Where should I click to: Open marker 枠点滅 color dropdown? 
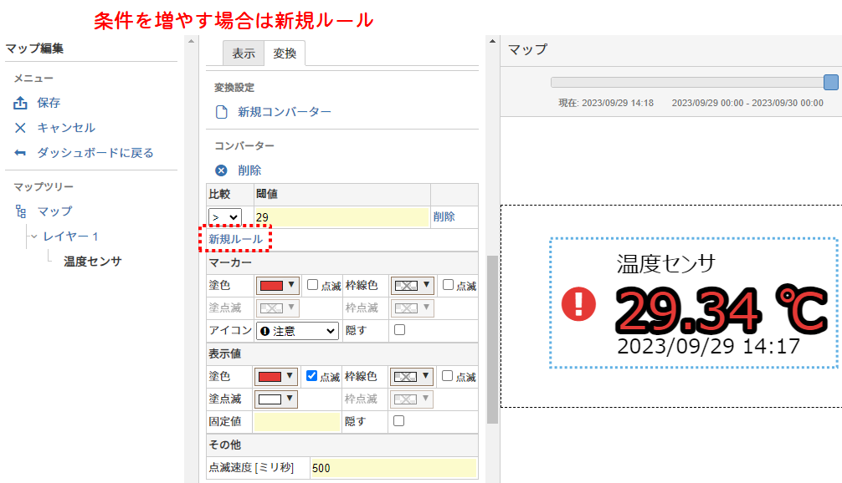point(412,308)
